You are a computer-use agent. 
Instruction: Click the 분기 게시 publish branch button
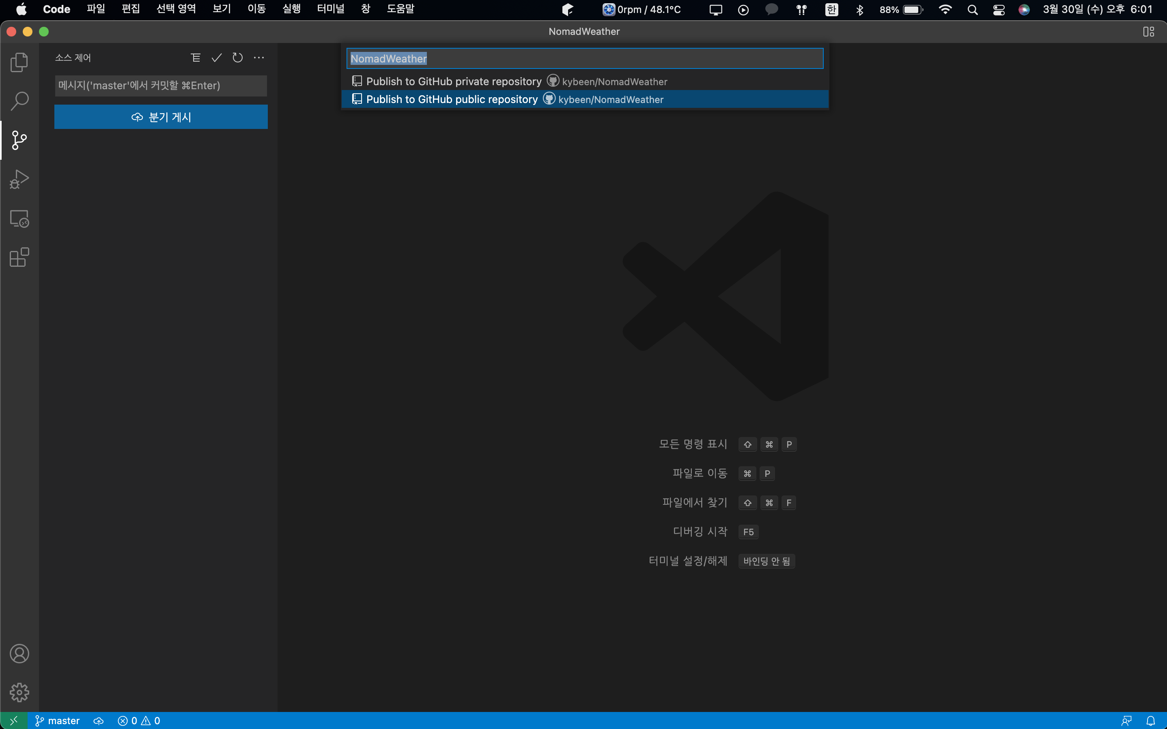point(161,117)
